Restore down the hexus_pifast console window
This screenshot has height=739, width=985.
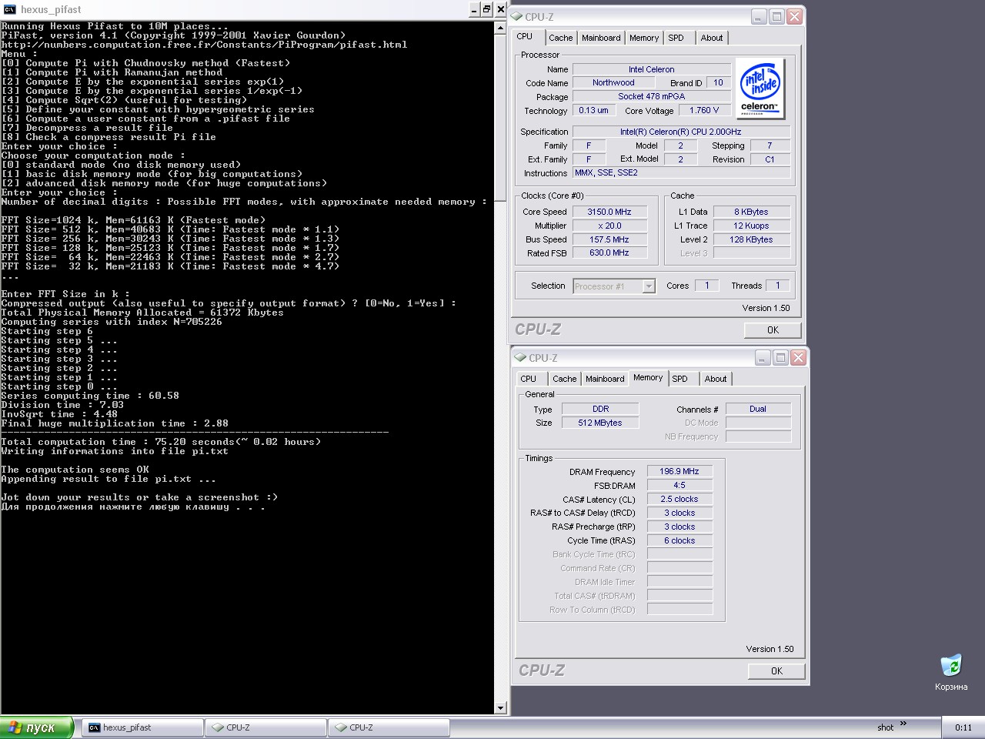487,9
